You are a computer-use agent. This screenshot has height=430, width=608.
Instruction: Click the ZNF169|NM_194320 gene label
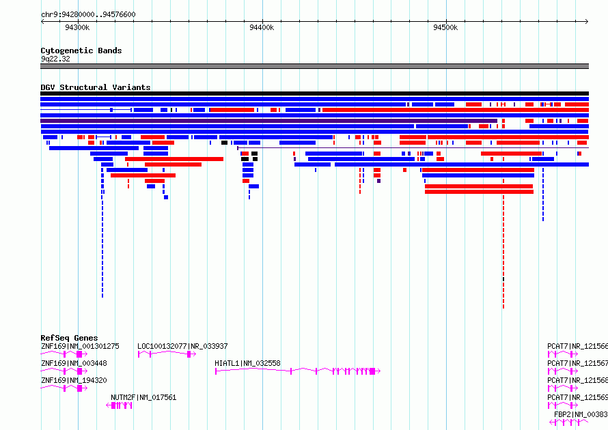coord(74,380)
